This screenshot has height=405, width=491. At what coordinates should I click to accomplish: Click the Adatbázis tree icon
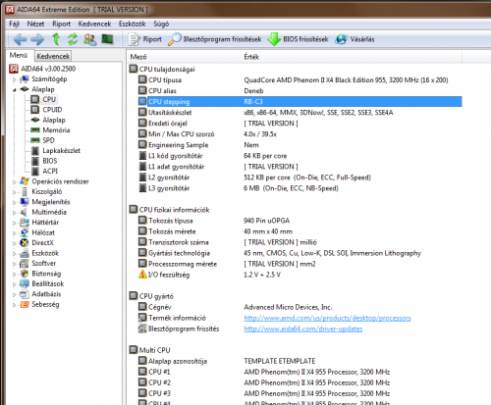[25, 294]
